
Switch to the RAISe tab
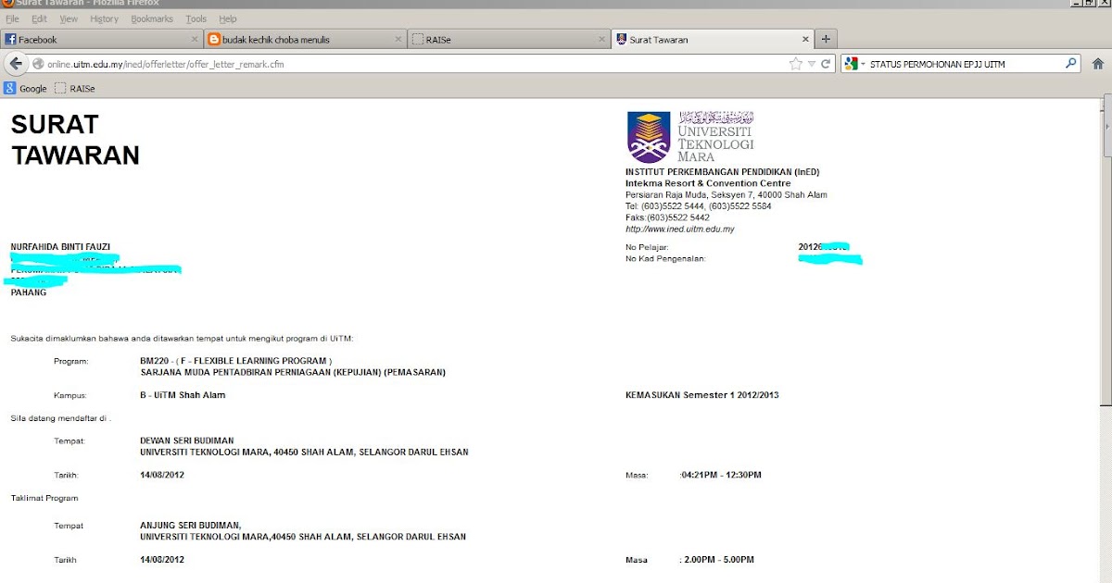510,40
